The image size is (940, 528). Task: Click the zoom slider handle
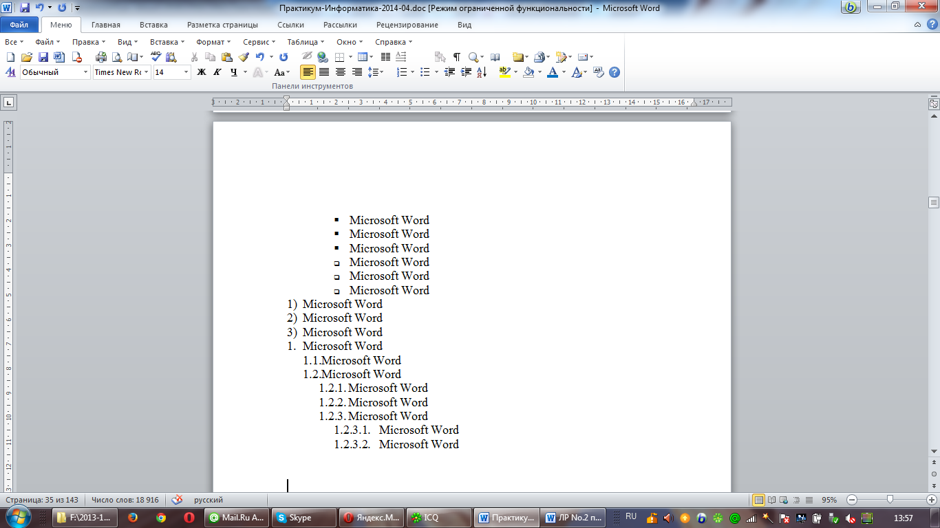[890, 500]
